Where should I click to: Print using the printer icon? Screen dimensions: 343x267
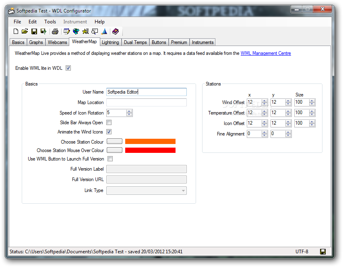pos(55,31)
